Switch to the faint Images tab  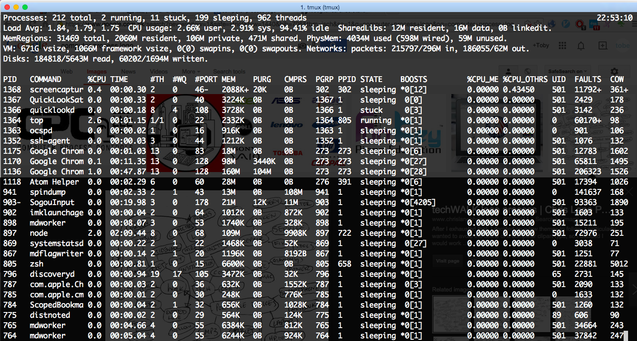click(x=96, y=71)
